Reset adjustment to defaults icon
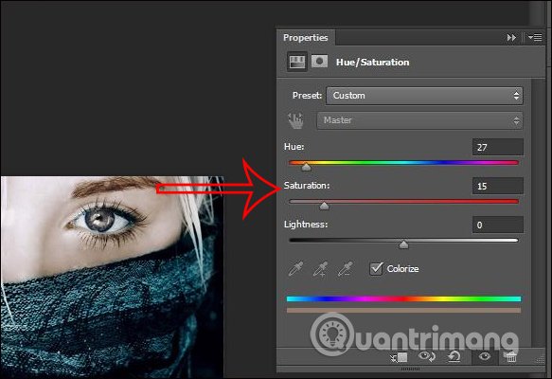This screenshot has width=552, height=379. click(x=454, y=357)
